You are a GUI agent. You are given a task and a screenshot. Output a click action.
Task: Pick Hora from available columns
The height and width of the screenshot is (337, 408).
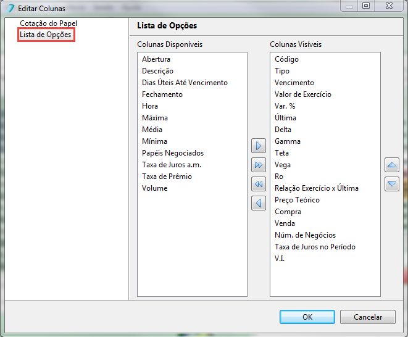click(150, 106)
